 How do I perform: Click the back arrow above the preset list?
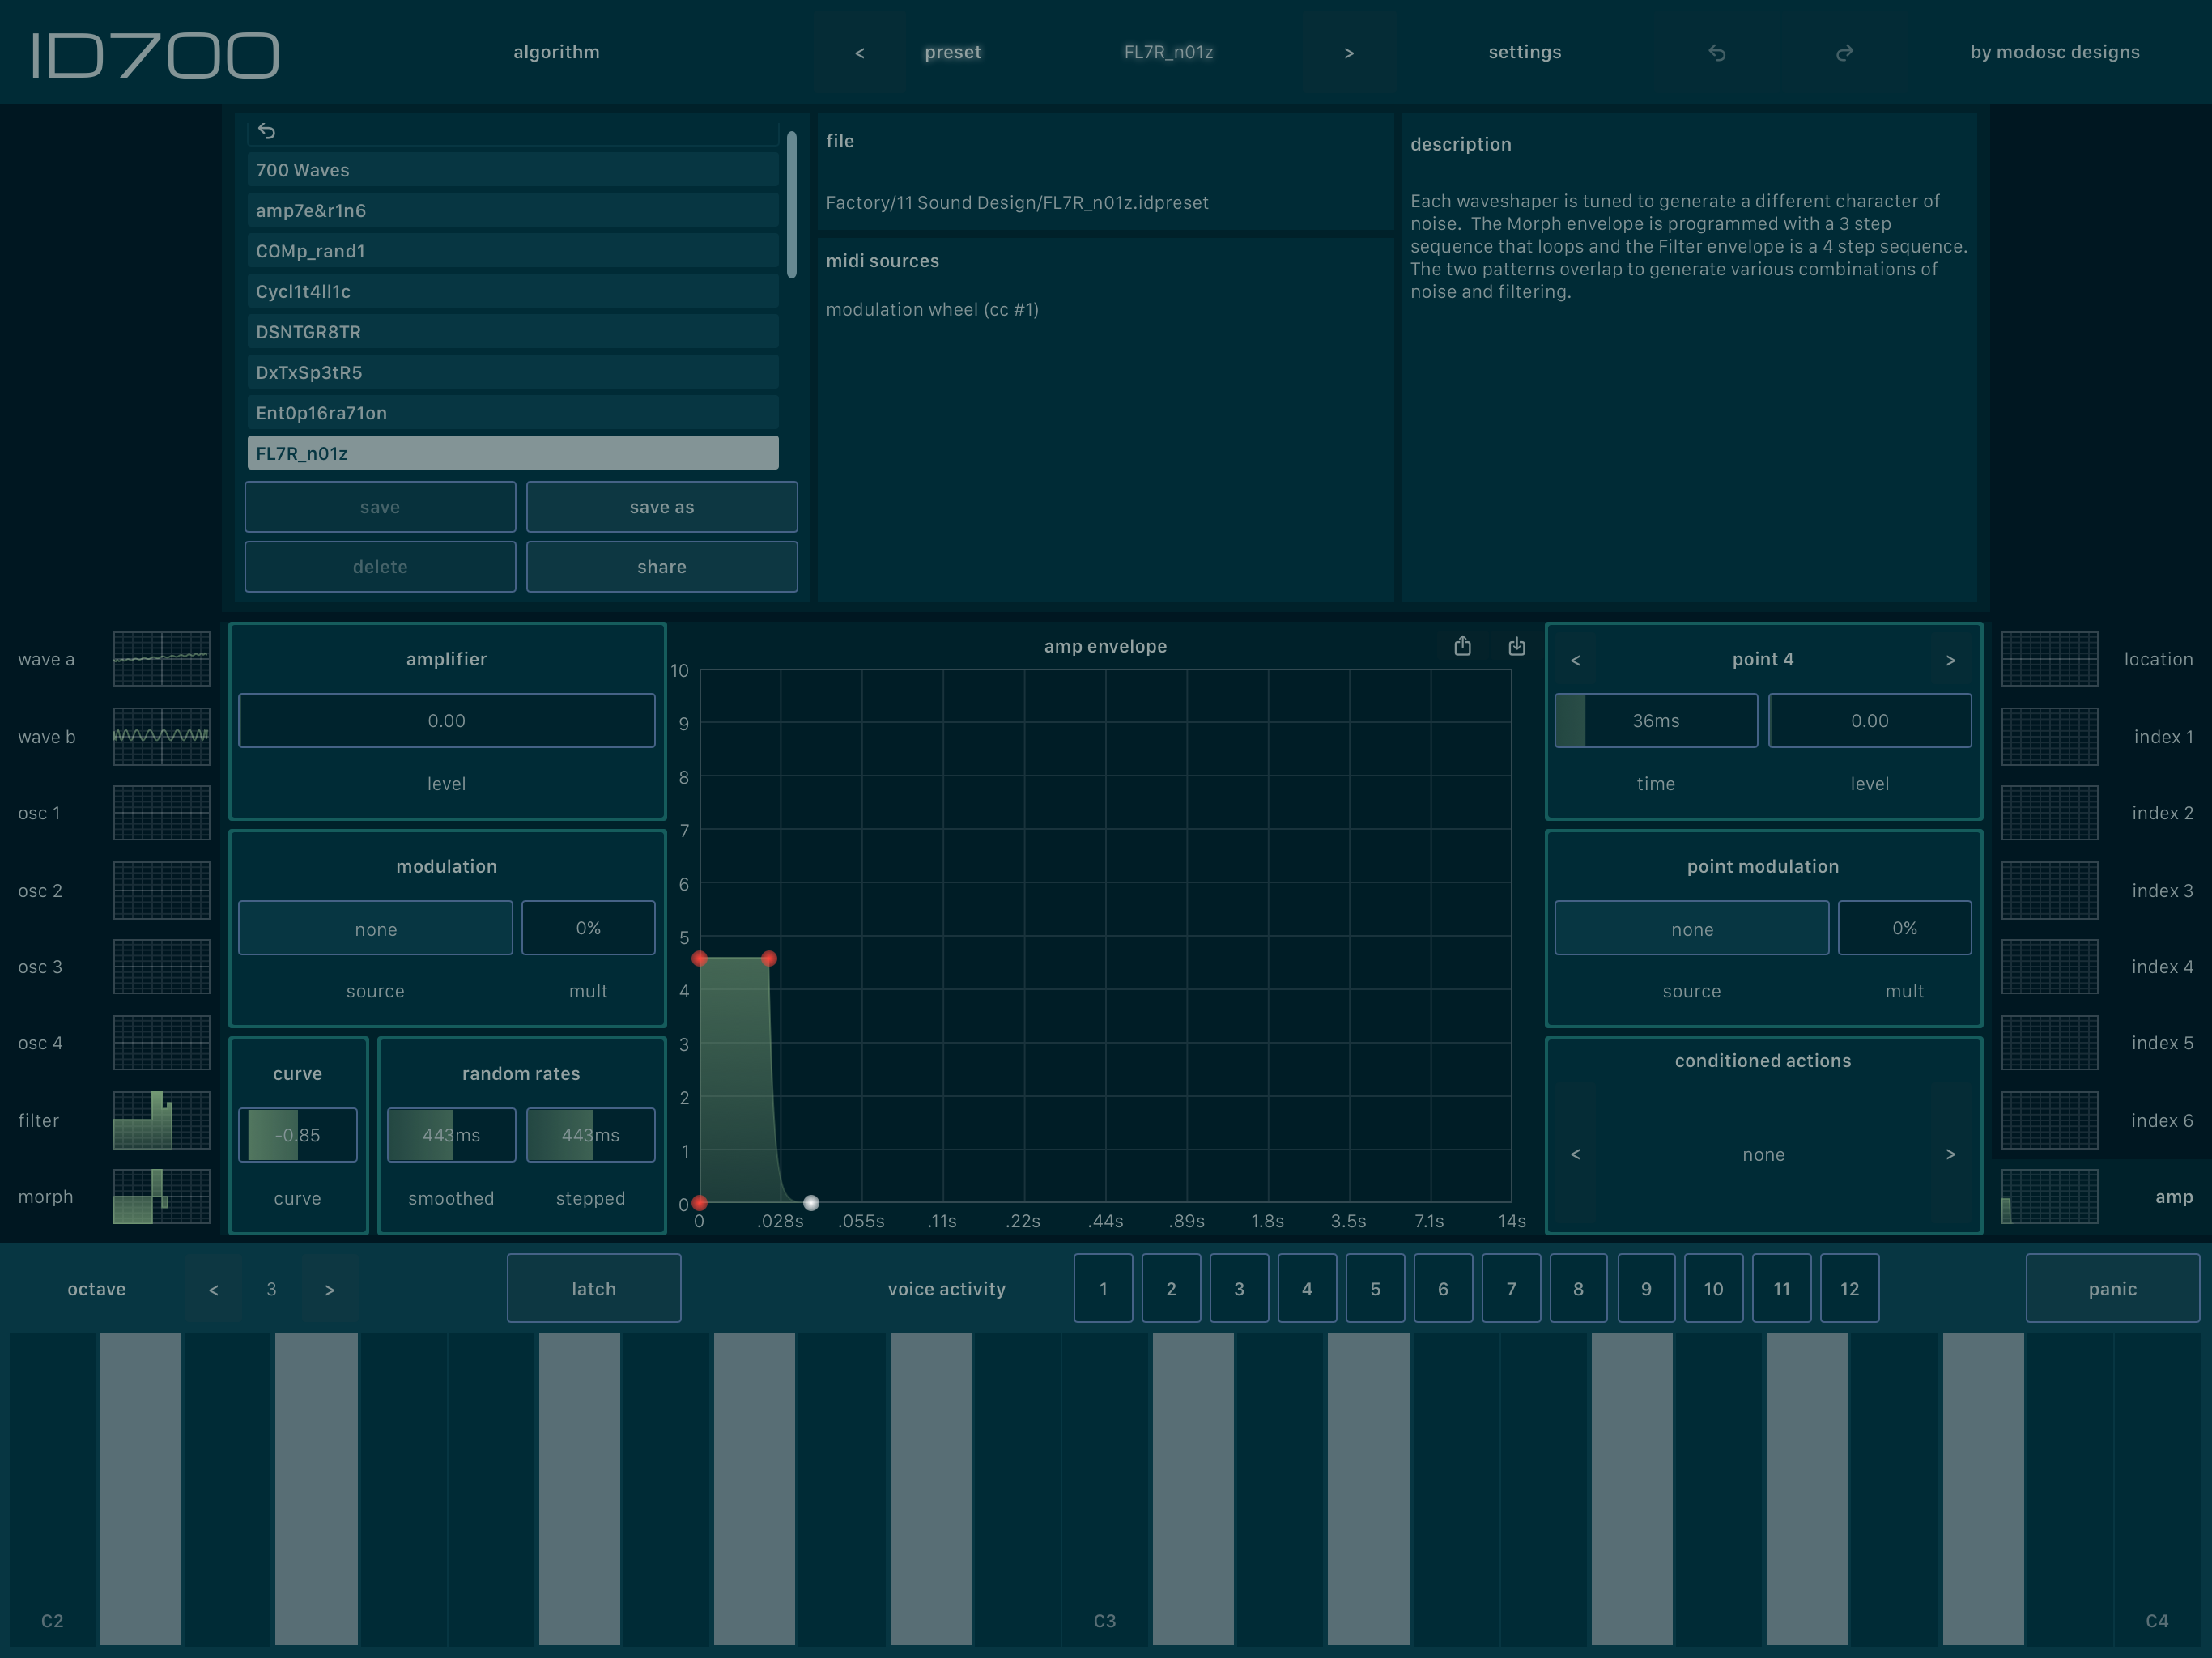coord(267,130)
